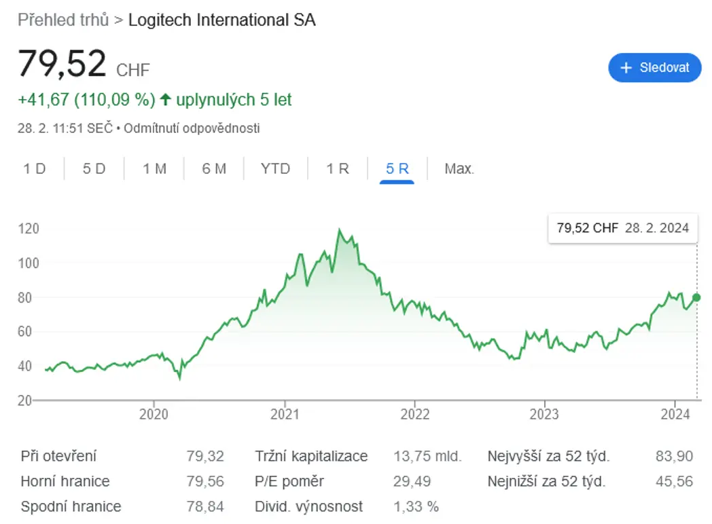Image resolution: width=712 pixels, height=524 pixels.
Task: Select the 6 M time range
Action: tap(214, 169)
